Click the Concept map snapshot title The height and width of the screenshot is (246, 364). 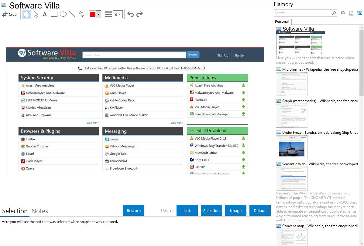pos(320,226)
